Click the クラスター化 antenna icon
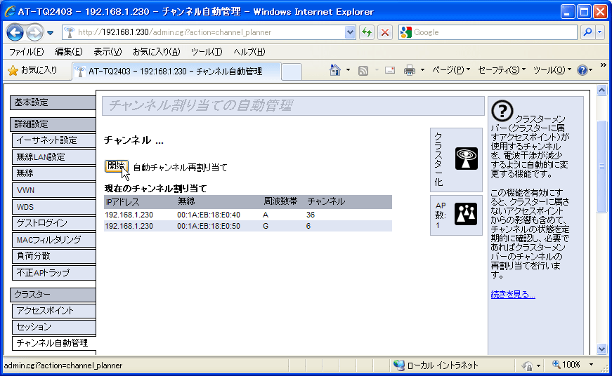The width and height of the screenshot is (612, 376). click(x=467, y=159)
